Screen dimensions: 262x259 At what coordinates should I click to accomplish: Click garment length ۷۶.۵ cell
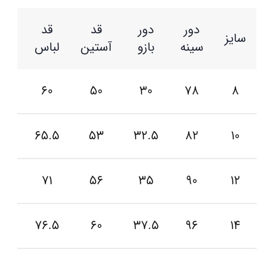coord(47,226)
